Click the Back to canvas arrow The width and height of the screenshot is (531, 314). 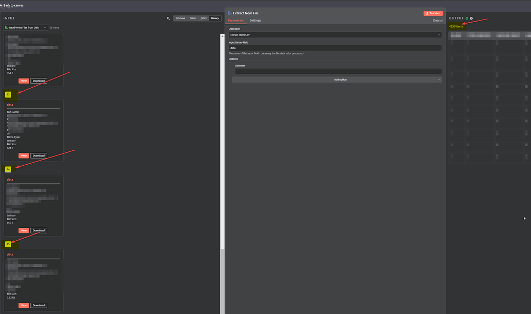pos(2,5)
